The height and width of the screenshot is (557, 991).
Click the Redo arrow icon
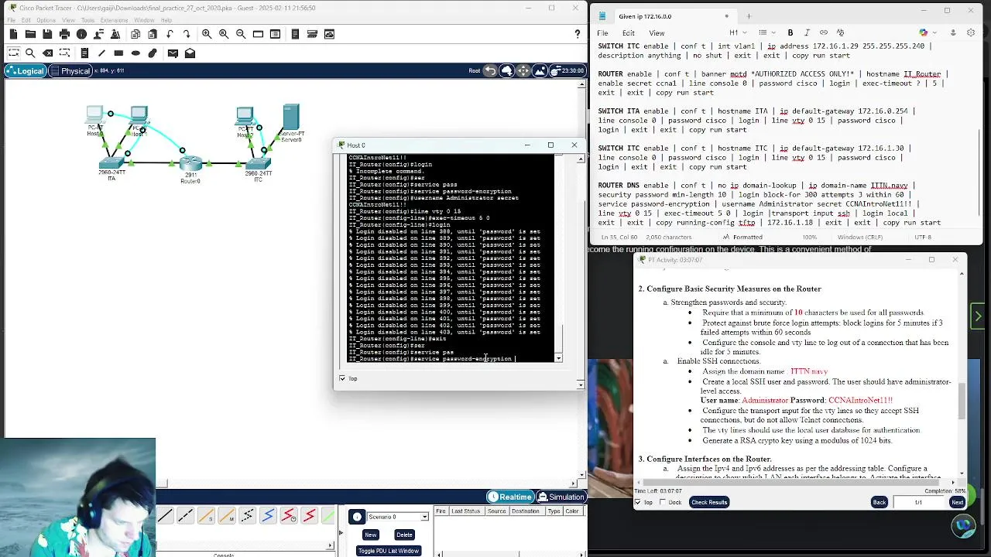pyautogui.click(x=187, y=34)
